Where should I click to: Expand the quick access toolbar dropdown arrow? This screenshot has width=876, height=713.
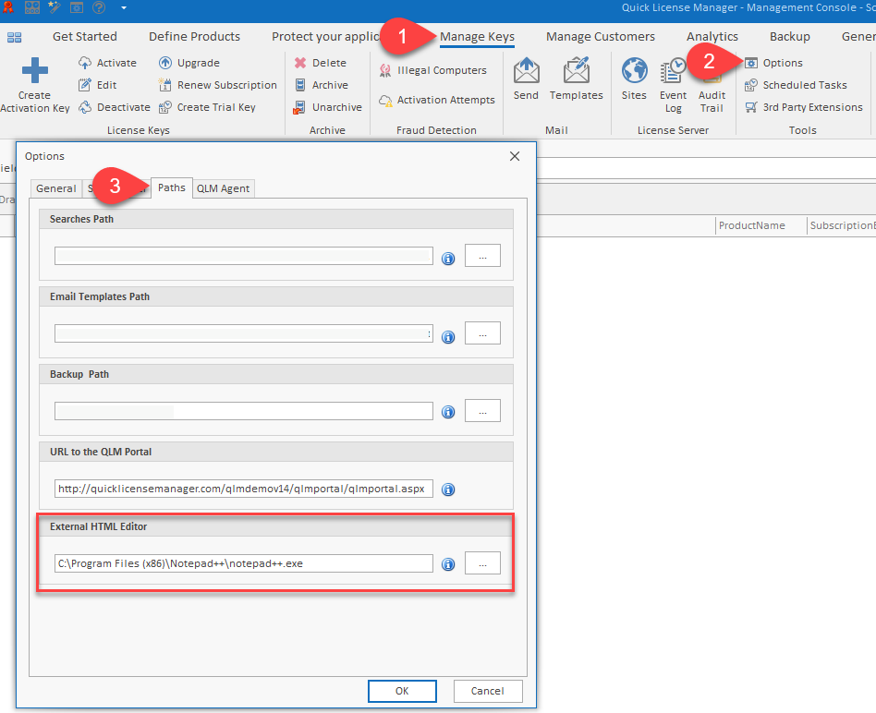[x=124, y=7]
